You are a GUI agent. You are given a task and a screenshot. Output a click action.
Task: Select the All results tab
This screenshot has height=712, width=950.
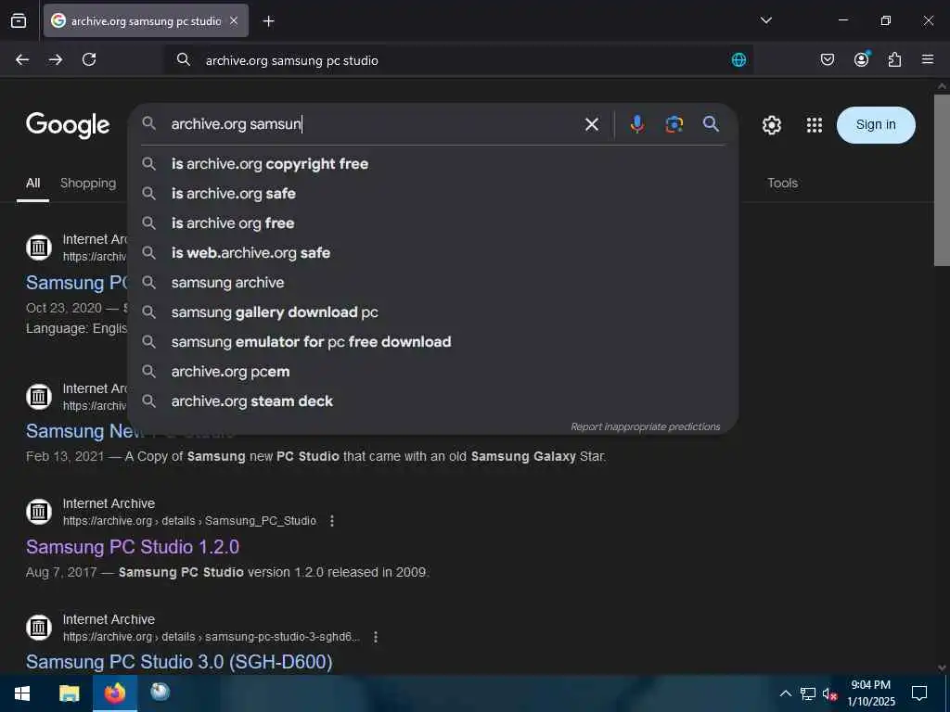coord(32,183)
